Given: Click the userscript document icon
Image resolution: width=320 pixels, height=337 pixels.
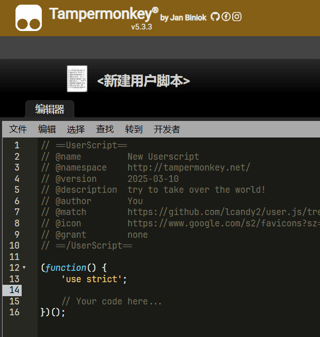Looking at the screenshot, I should coord(77,79).
